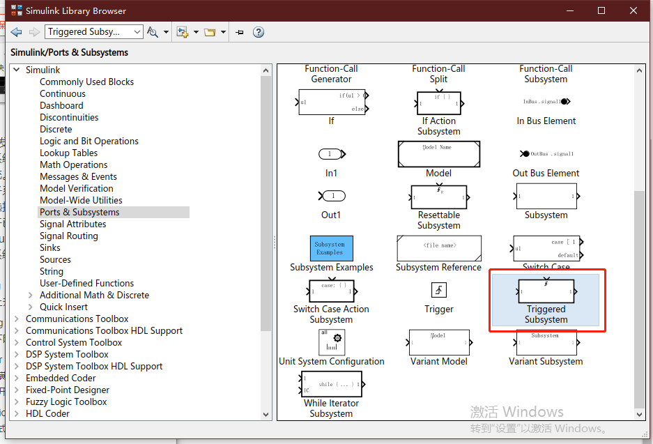653x444 pixels.
Task: Select the Model block icon
Action: (x=439, y=154)
